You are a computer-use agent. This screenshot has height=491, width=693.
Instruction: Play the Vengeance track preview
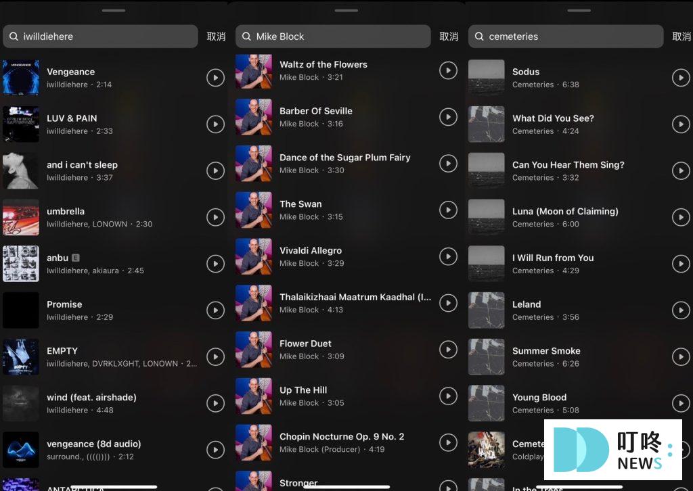(x=215, y=78)
